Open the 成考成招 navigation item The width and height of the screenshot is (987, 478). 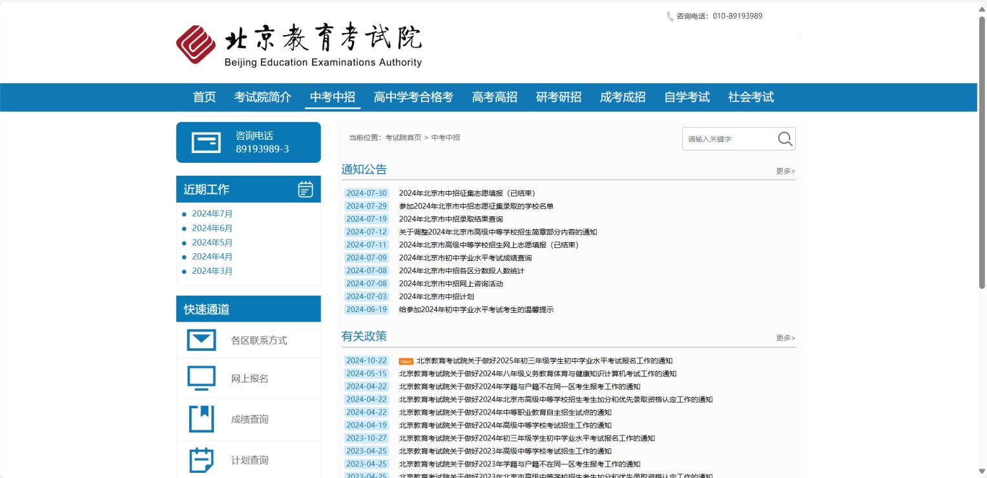tap(623, 97)
